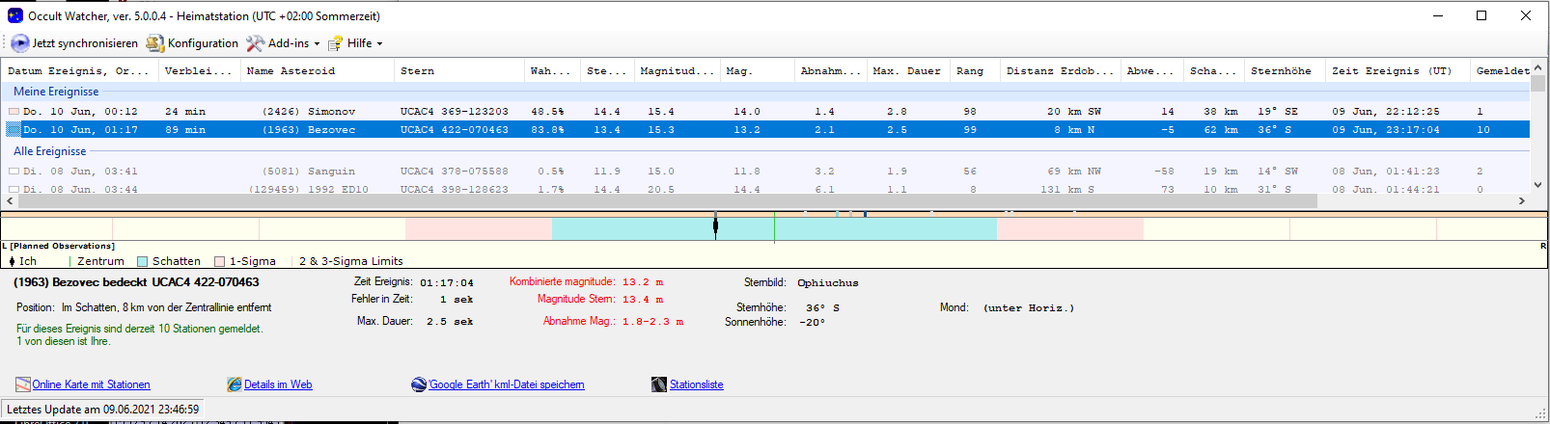Open the Online Karte mit Stationen link
This screenshot has height=424, width=1550.
(91, 384)
